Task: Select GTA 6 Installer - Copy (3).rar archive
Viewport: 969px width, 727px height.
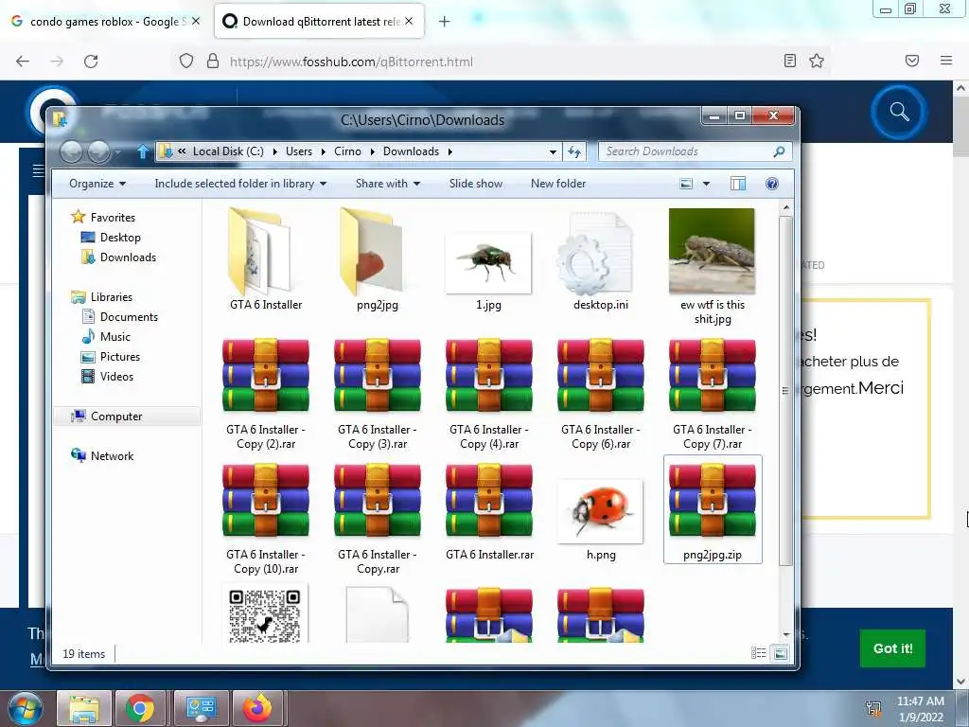Action: (x=378, y=375)
